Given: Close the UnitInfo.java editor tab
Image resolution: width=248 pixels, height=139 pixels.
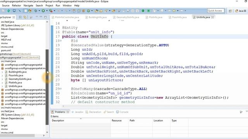Looking at the screenshot, I should (x=213, y=17).
